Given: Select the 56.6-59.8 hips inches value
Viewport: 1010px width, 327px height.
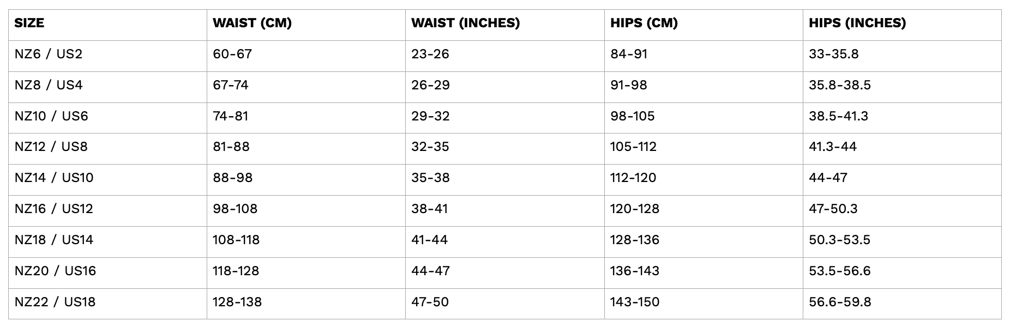Looking at the screenshot, I should tap(840, 302).
